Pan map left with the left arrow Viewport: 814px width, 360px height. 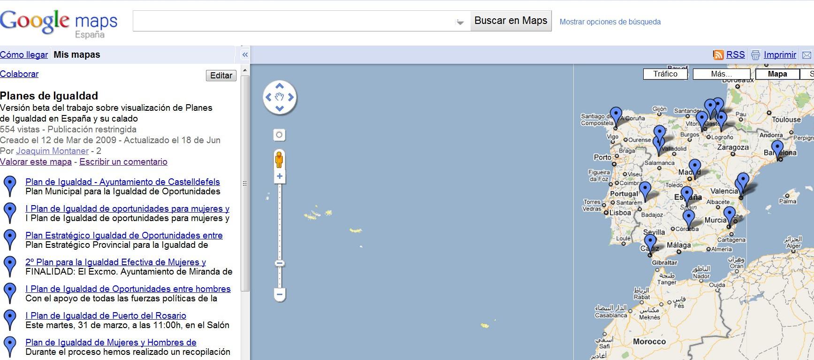click(268, 97)
